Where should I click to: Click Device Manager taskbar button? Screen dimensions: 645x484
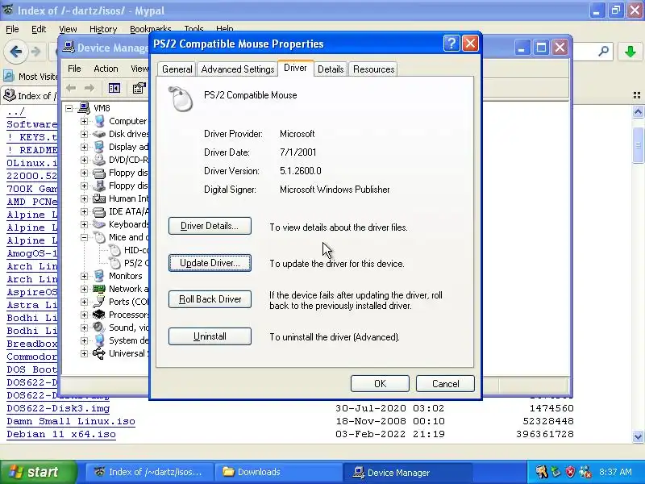tap(407, 472)
